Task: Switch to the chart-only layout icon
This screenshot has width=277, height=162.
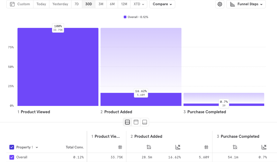Action: click(x=136, y=122)
